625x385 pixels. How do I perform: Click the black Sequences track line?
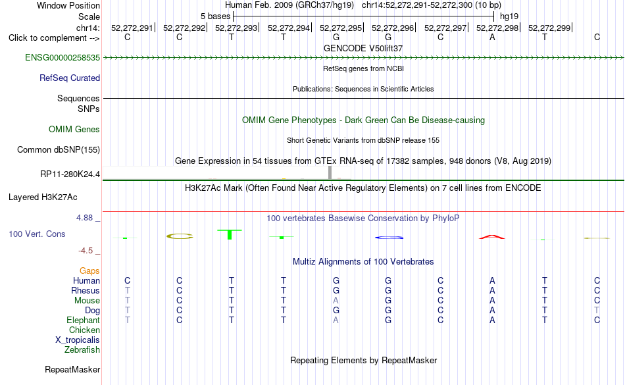click(x=364, y=98)
